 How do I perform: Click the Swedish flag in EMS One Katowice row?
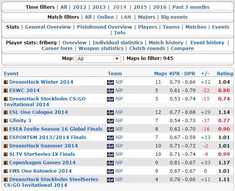pyautogui.click(x=110, y=171)
